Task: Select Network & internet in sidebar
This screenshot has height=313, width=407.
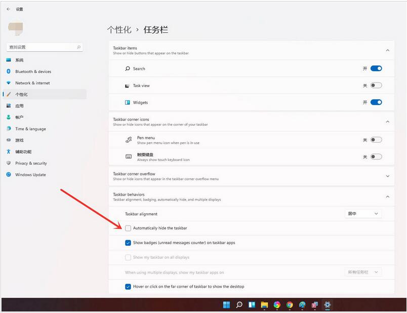Action: pos(45,83)
